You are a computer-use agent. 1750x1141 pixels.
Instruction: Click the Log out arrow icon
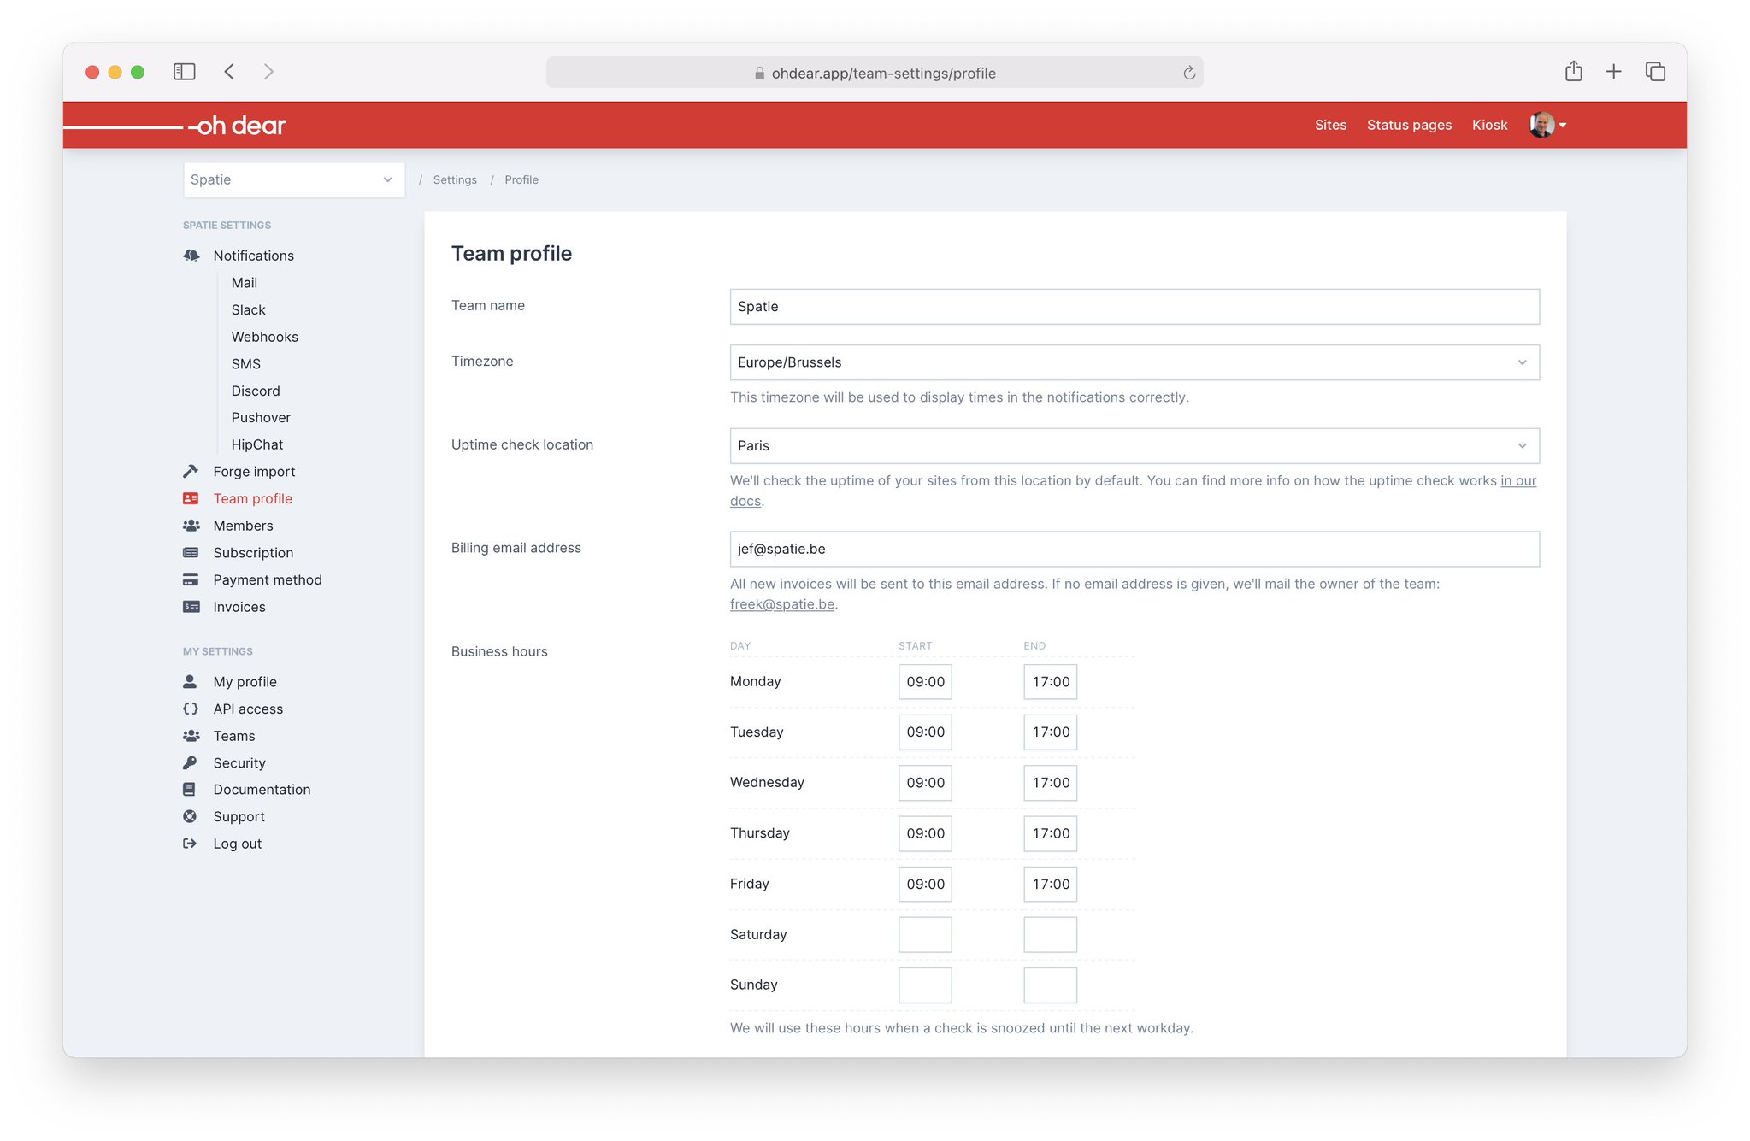click(190, 844)
